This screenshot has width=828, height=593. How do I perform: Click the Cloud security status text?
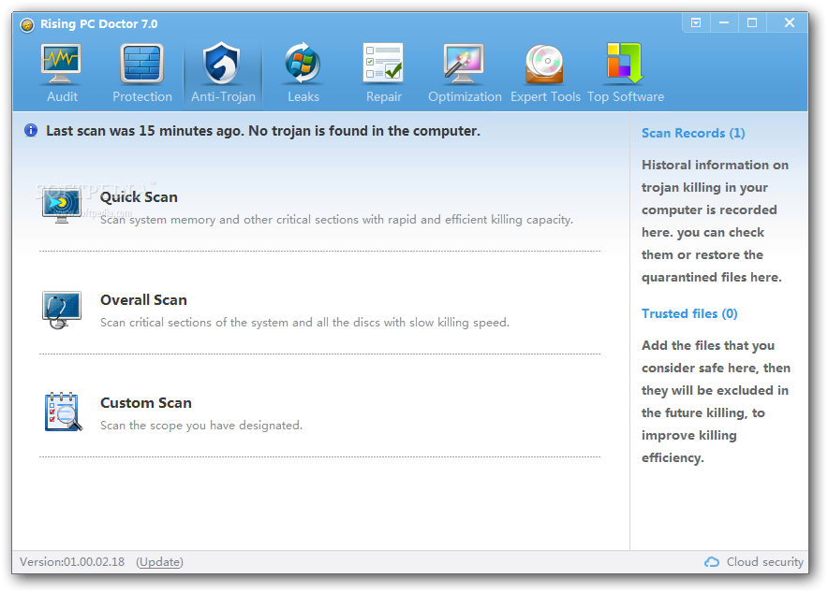pos(764,562)
